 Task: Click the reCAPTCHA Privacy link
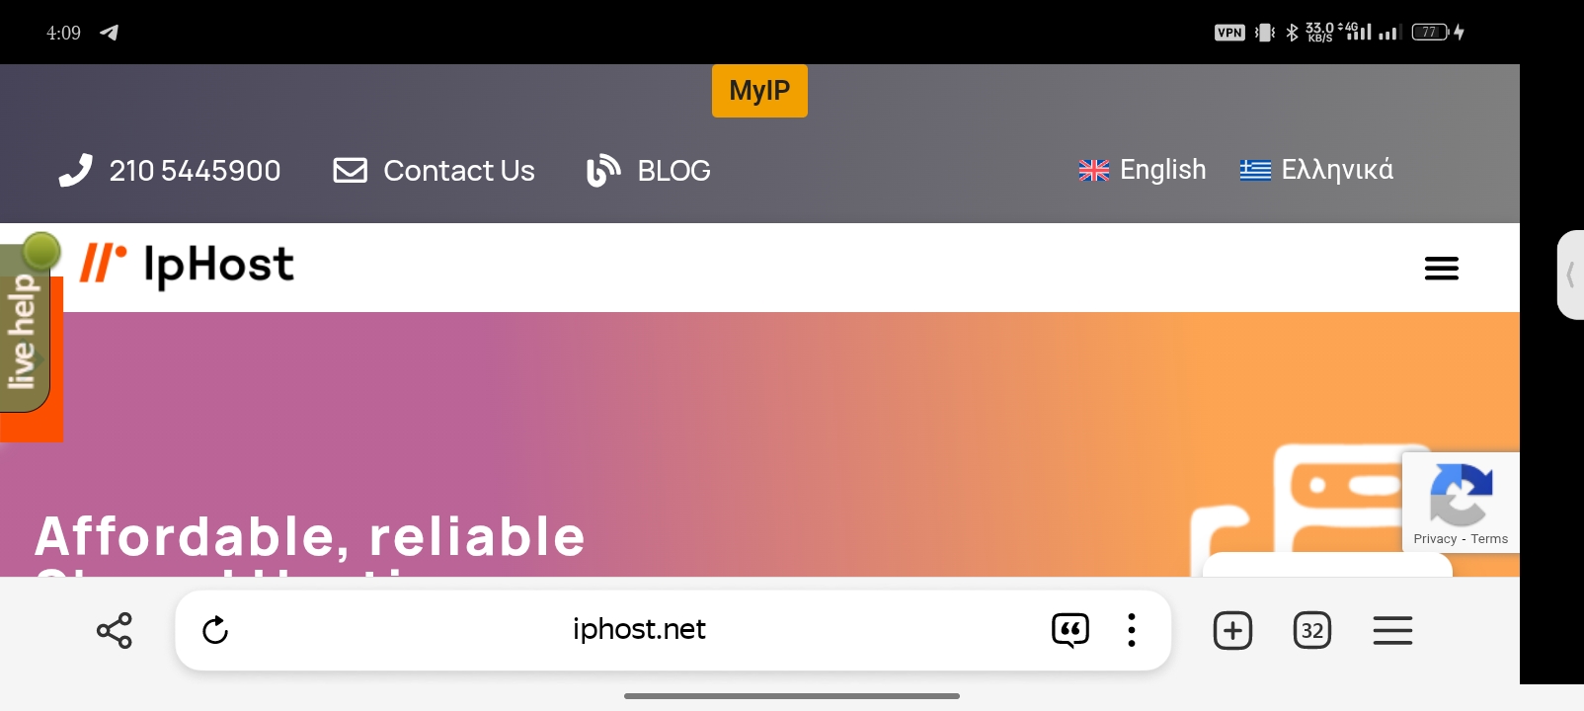click(1435, 539)
